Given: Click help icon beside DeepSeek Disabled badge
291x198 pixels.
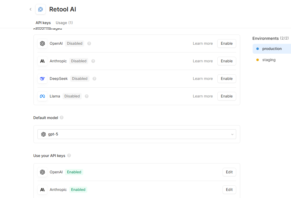Looking at the screenshot, I should point(94,79).
